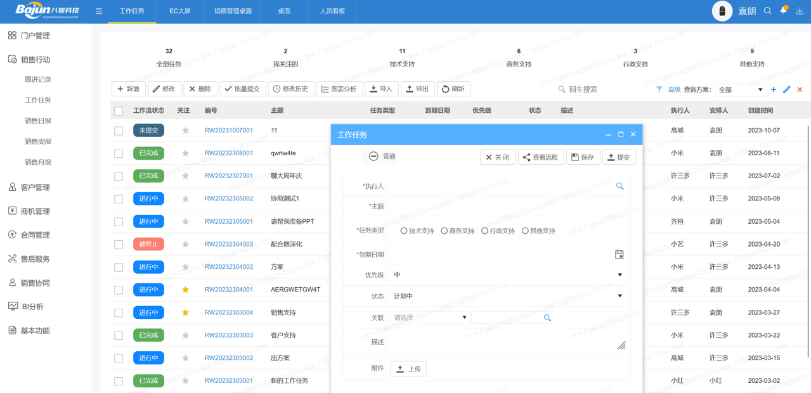Star the task RW20232308001 as followed
Viewport: 811px width, 393px height.
(184, 153)
